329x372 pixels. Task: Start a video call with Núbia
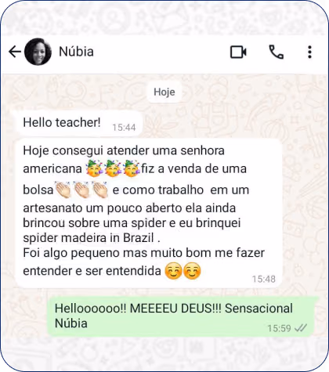coord(238,52)
